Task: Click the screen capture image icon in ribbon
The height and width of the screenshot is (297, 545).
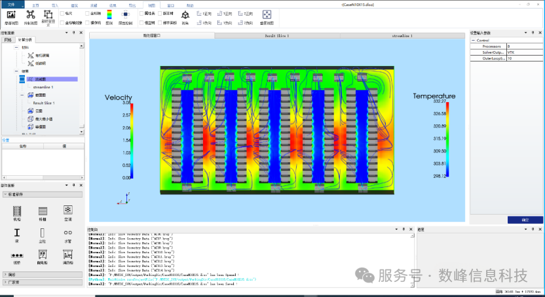Action: 12,14
